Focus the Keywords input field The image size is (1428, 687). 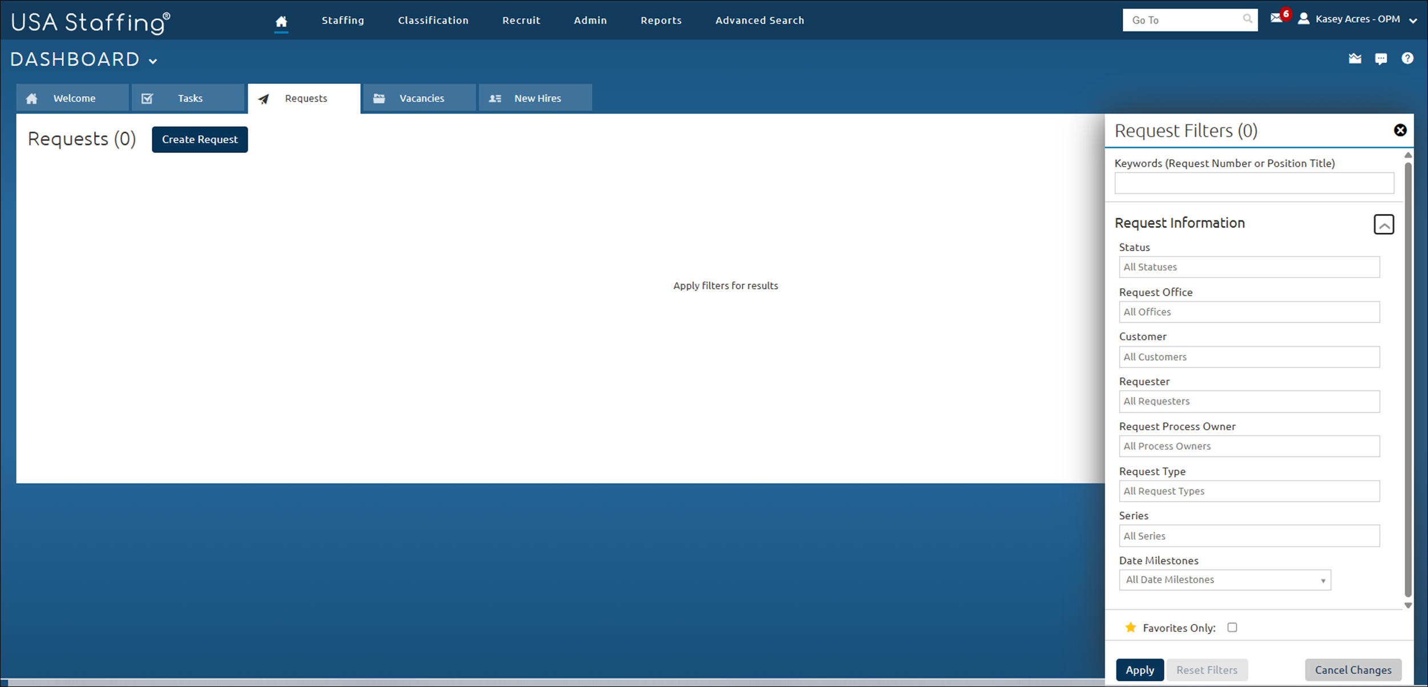[1254, 183]
